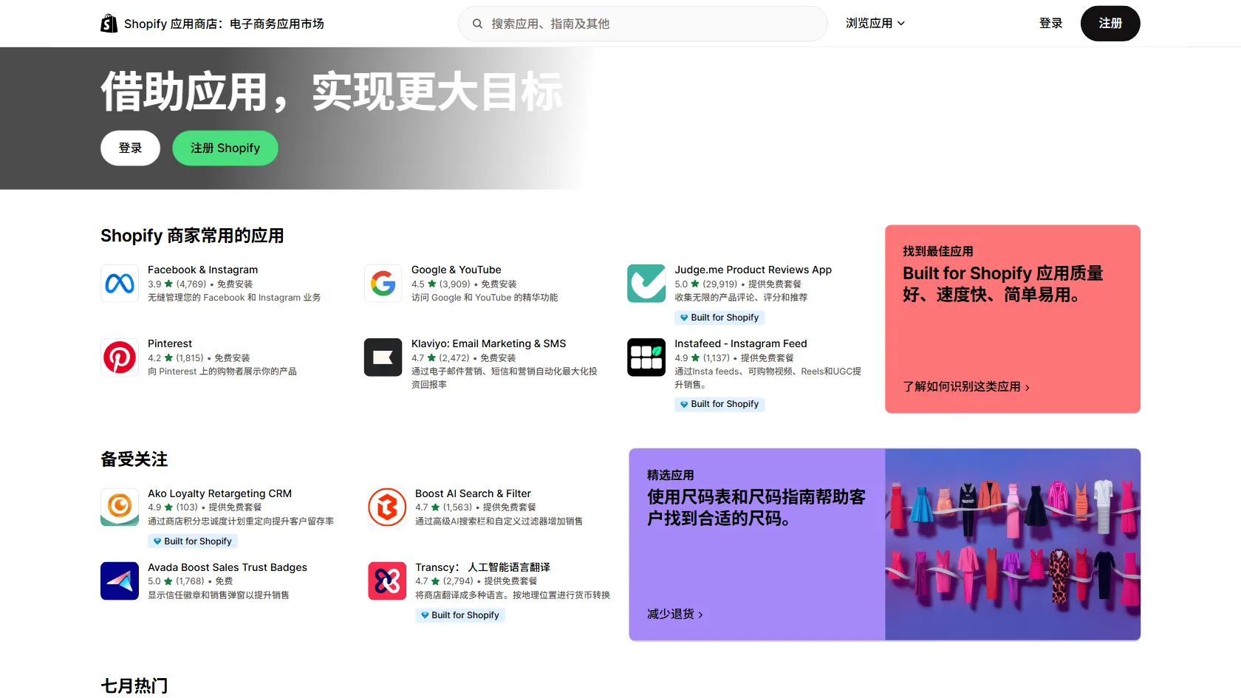Focus the search apps input field
Screen dimensions: 1241x698
(x=643, y=24)
